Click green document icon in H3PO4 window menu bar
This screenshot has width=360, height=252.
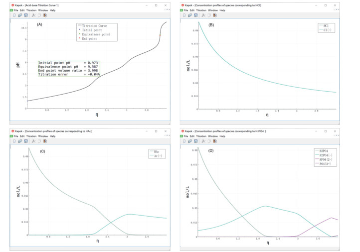181,136
